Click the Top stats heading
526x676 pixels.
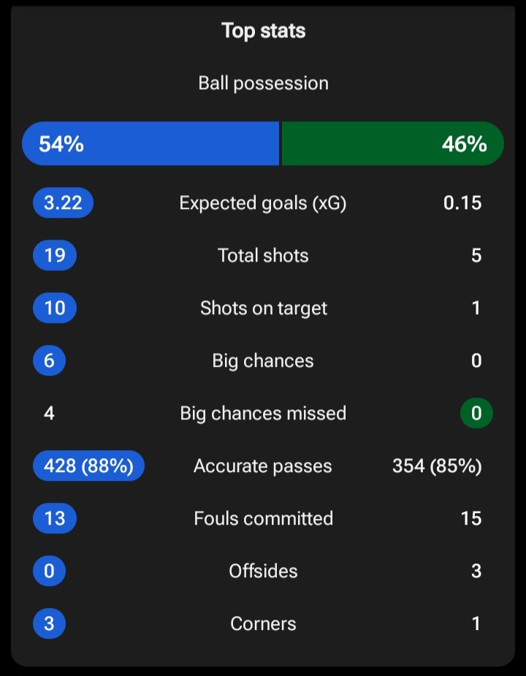263,31
